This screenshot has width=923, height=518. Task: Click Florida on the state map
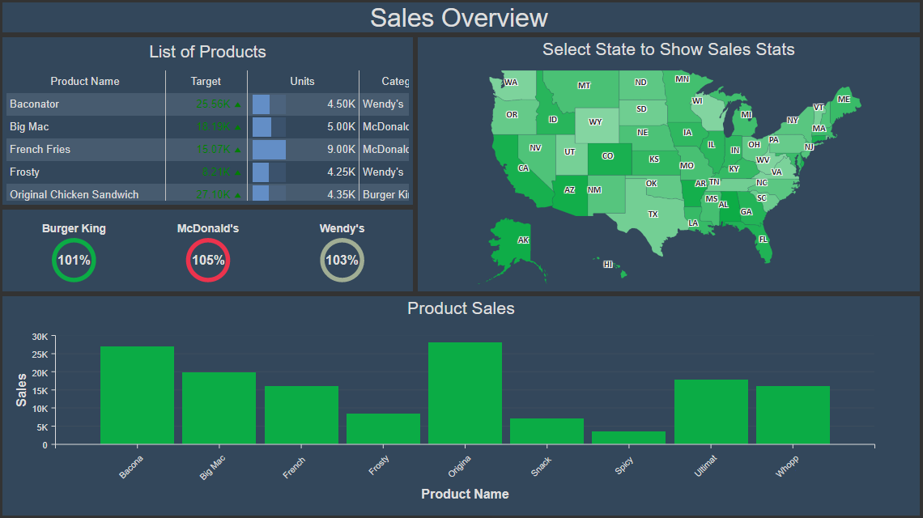pyautogui.click(x=762, y=239)
